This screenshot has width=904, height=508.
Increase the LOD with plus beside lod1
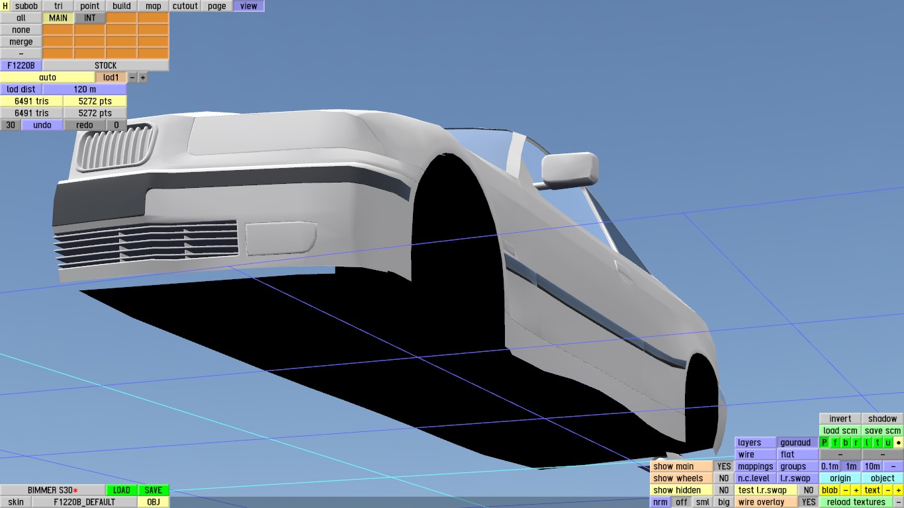(x=142, y=77)
